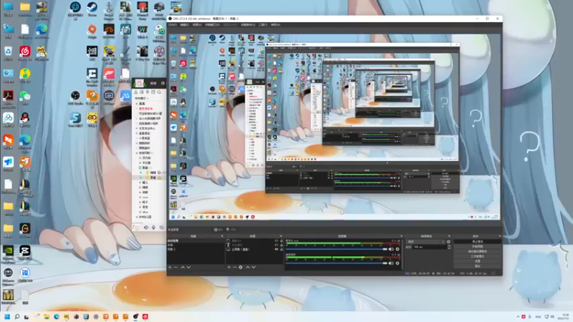Screen dimensions: 573x322
Task: Open the Recycle Bin on the desktop
Action: 8,53
